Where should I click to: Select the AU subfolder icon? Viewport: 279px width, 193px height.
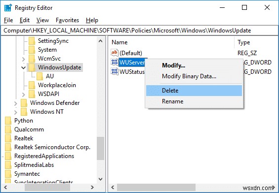[40, 76]
